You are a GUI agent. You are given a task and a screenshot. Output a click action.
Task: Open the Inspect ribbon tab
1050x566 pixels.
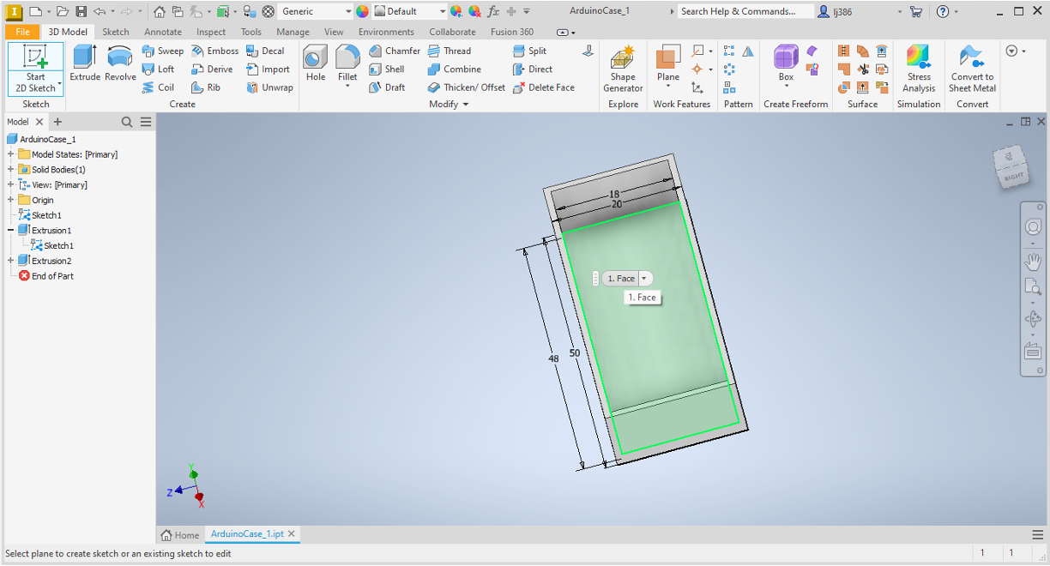211,32
